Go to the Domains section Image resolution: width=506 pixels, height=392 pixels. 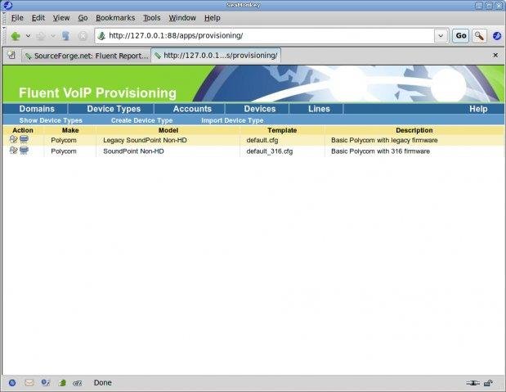click(x=37, y=109)
